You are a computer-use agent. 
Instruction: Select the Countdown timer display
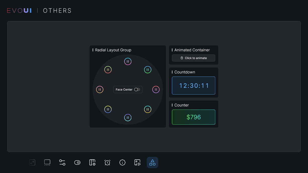pyautogui.click(x=193, y=86)
